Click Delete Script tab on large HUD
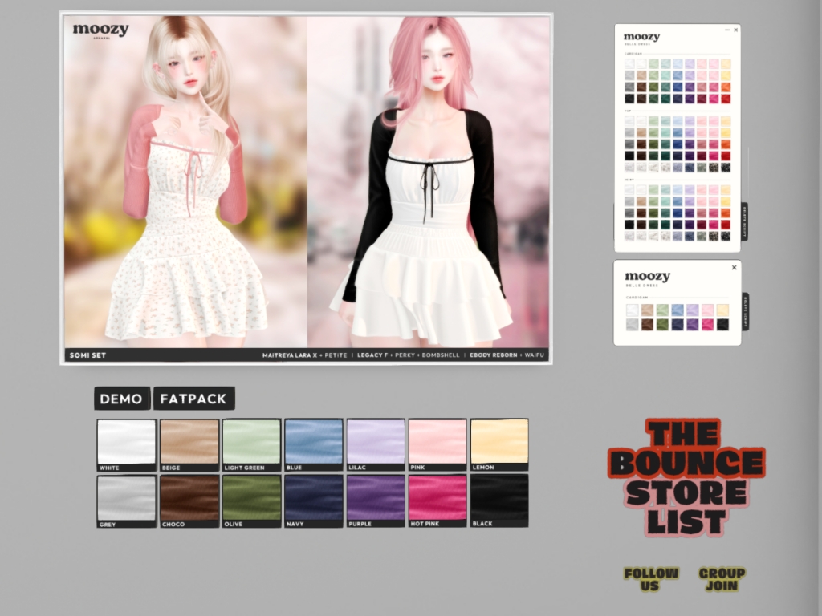Screen dimensions: 822x616 point(744,221)
